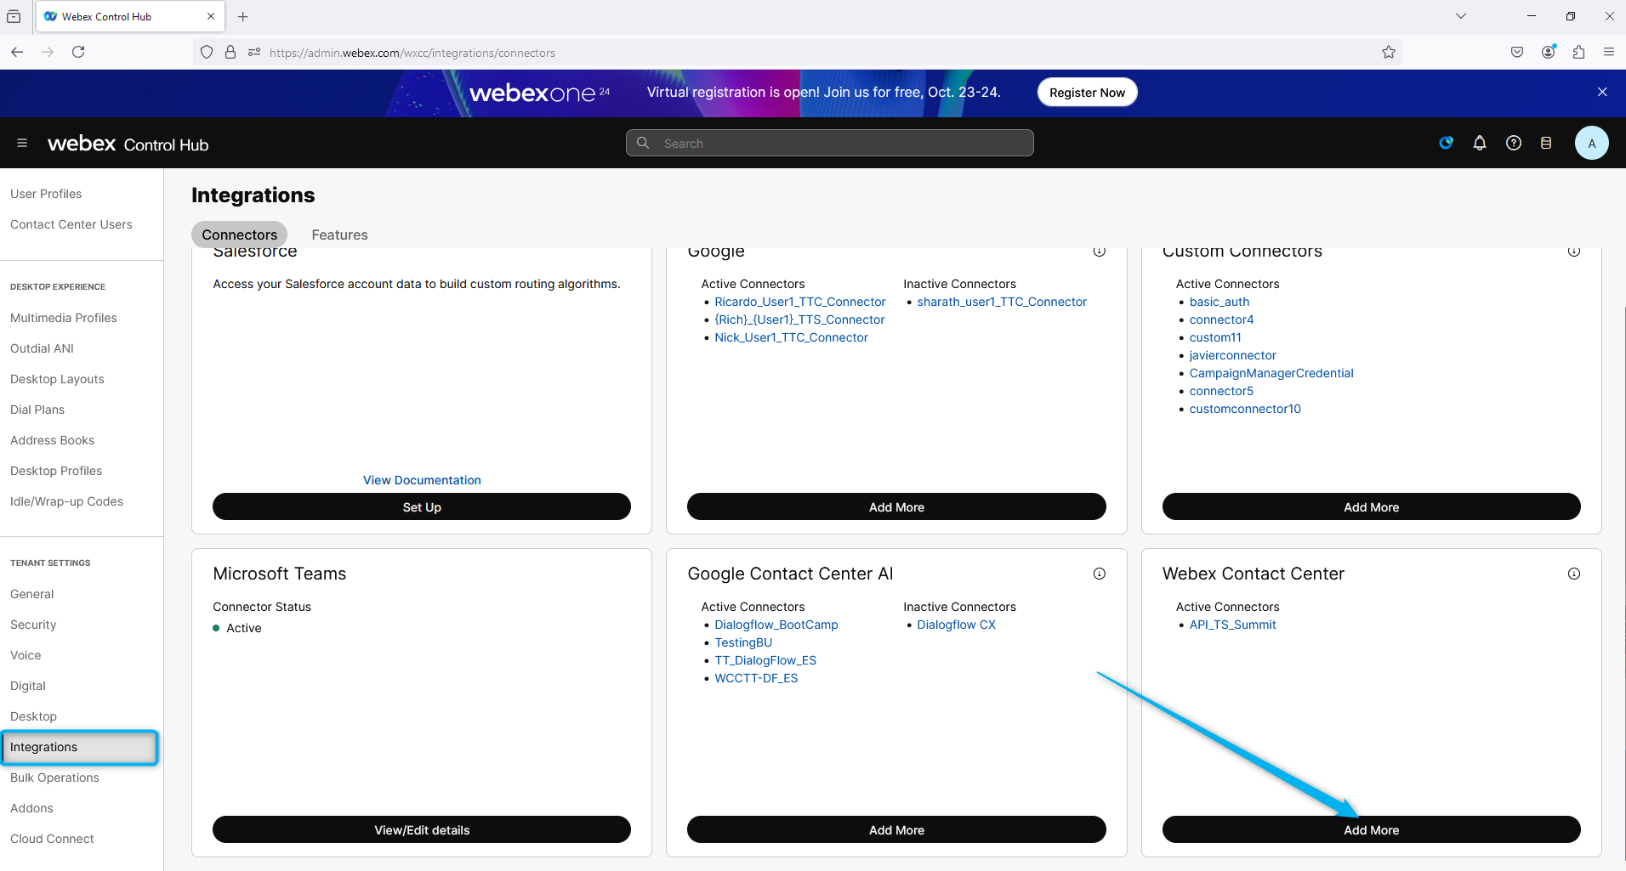The width and height of the screenshot is (1626, 871).
Task: Open notifications bell icon
Action: pyautogui.click(x=1480, y=143)
